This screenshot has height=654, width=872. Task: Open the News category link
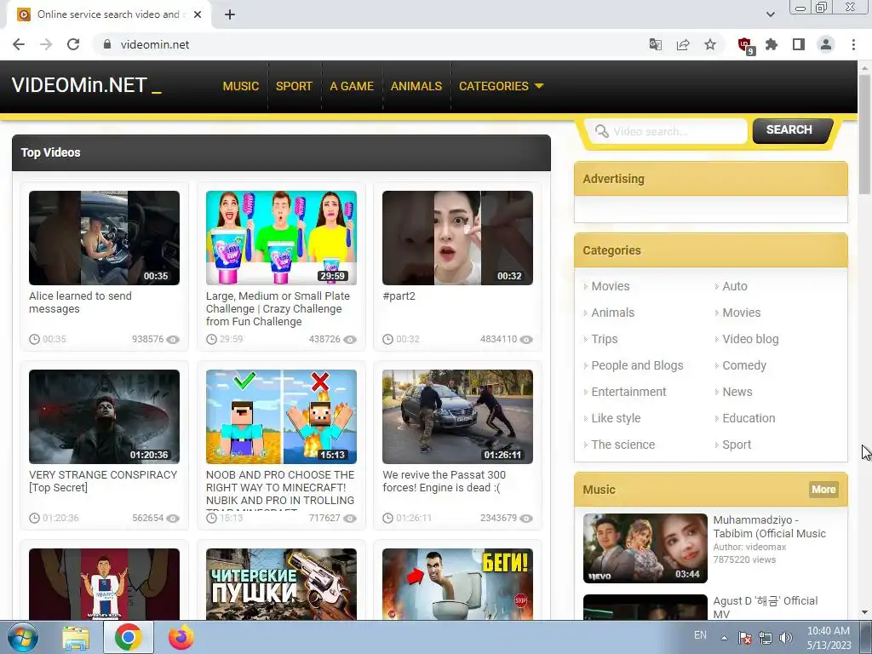click(737, 392)
